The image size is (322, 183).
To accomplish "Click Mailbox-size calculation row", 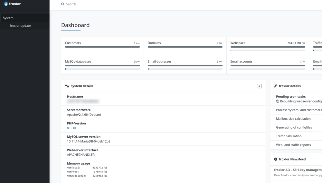I will tap(296, 119).
